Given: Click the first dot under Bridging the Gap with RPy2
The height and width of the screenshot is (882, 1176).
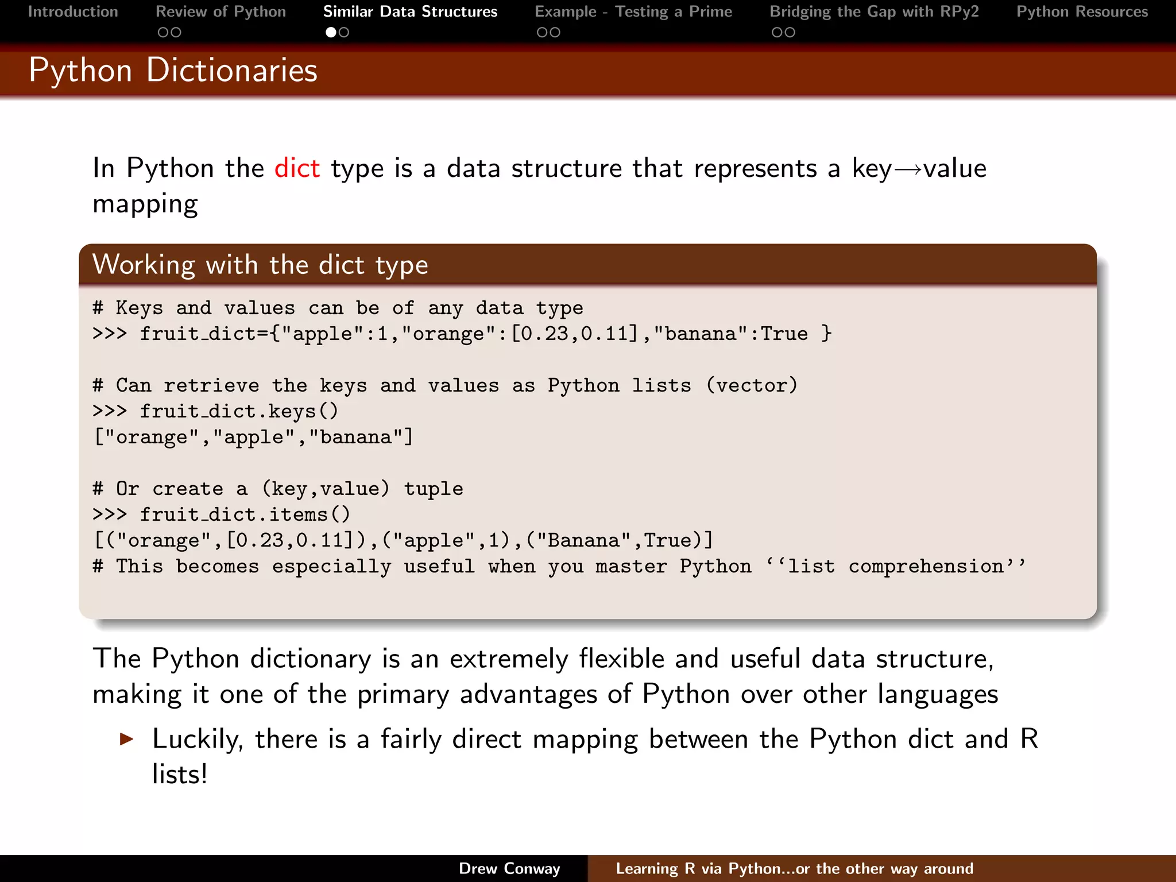Looking at the screenshot, I should (x=777, y=33).
